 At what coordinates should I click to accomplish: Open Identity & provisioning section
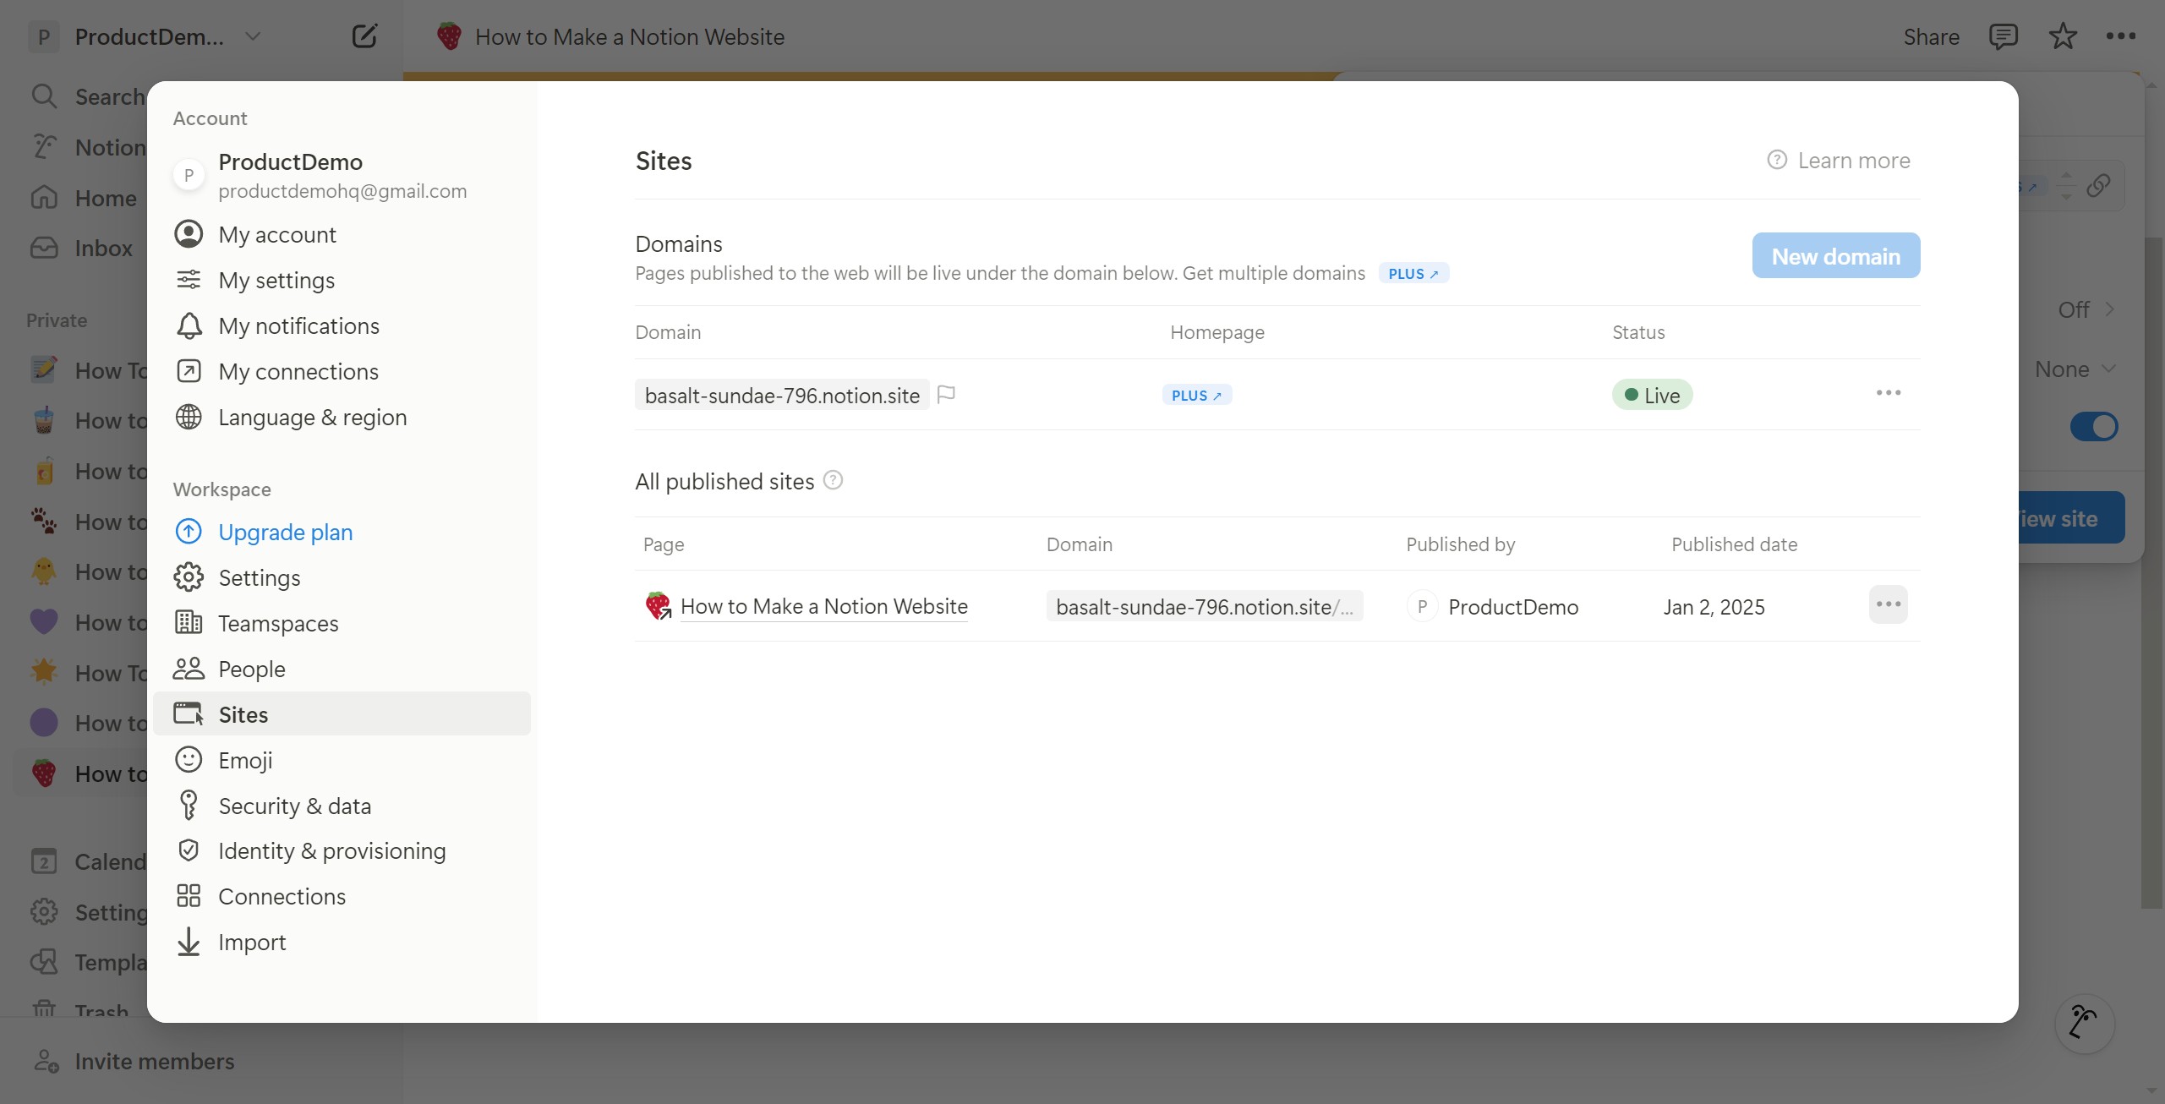[x=342, y=850]
